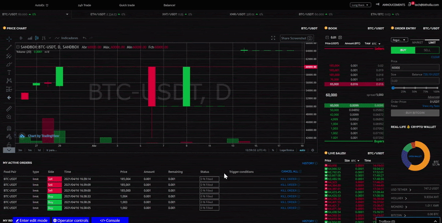Select the chart patterns tool
442x223 pixels.
click(x=9, y=81)
